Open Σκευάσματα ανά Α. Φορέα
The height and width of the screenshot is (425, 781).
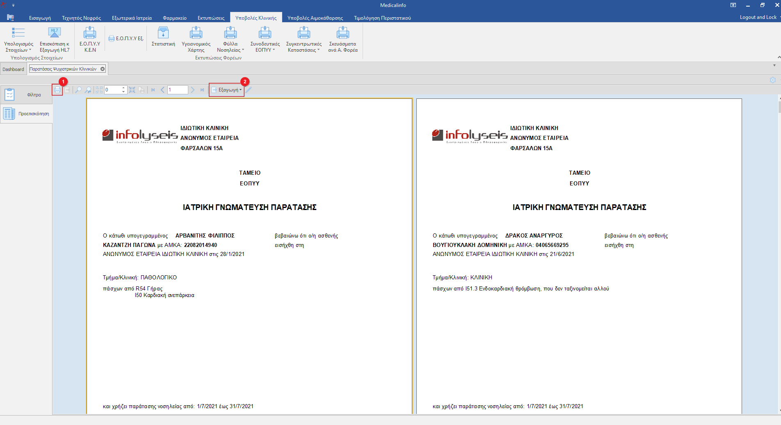pos(343,40)
